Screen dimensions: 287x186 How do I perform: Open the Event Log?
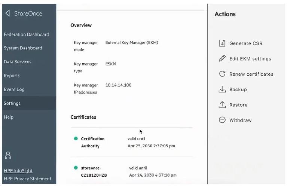click(14, 89)
